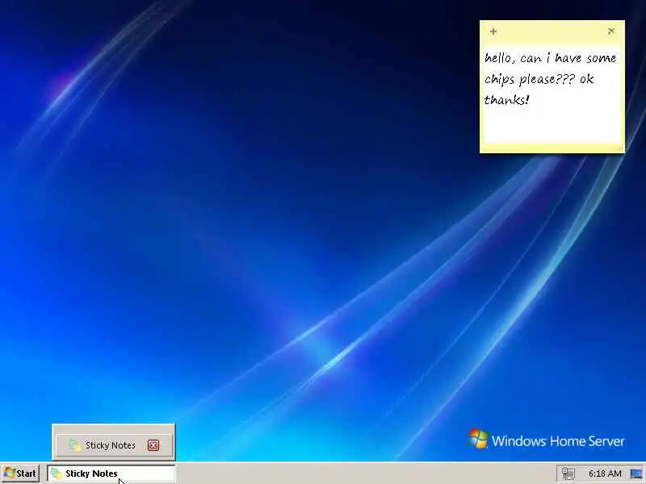Click the 6:18 AM clock
The height and width of the screenshot is (484, 646).
(x=604, y=474)
